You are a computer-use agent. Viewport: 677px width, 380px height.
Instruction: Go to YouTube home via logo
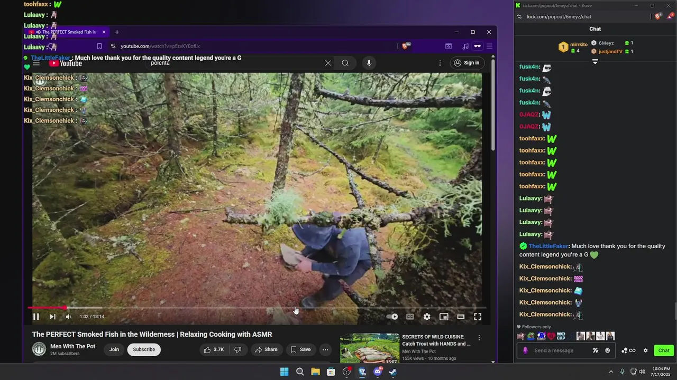click(65, 63)
